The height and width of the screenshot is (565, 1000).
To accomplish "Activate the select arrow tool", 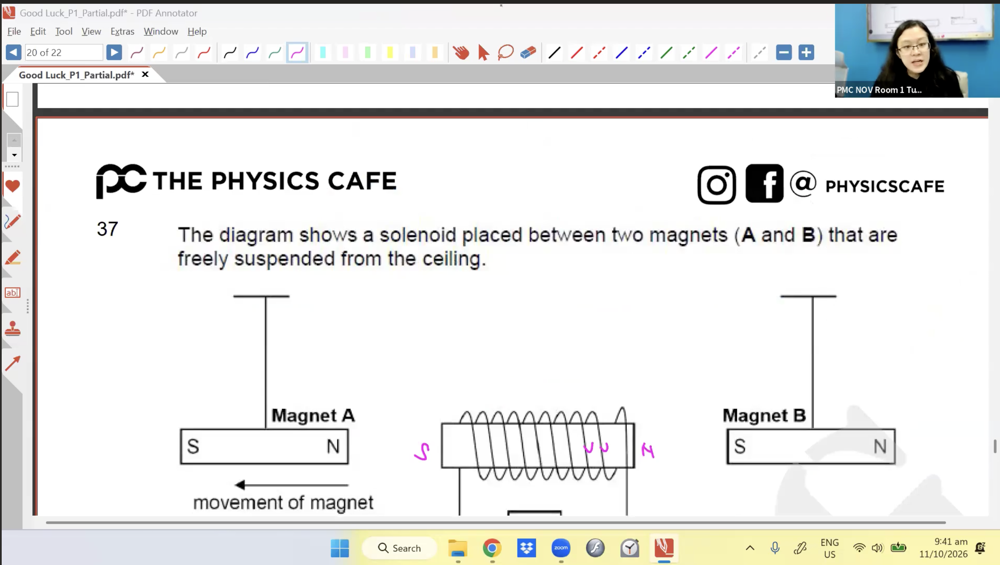I will (483, 53).
